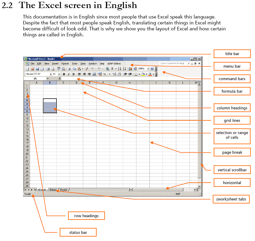Viewport: 255px width, 241px height.
Task: Save the workbook using the floppy disk icon
Action: (x=37, y=69)
